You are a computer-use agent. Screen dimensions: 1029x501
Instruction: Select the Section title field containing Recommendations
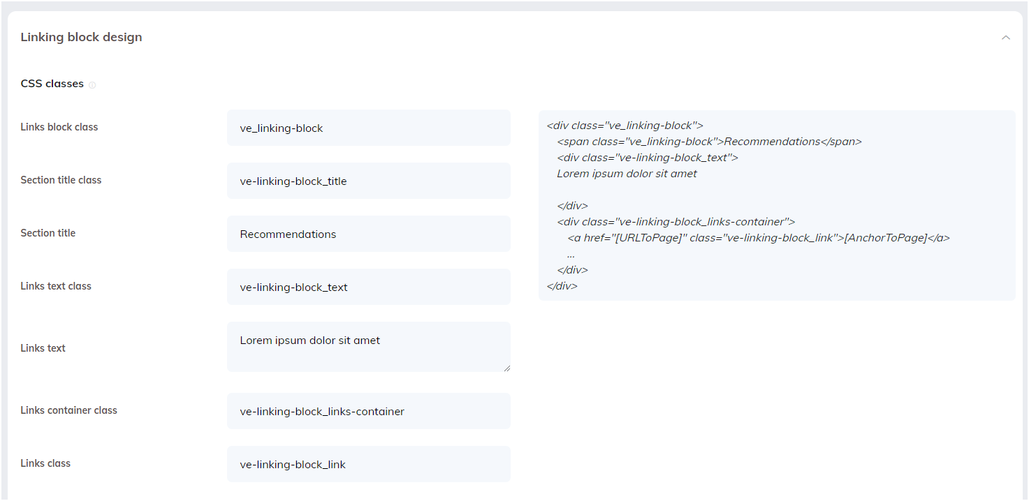(x=368, y=234)
